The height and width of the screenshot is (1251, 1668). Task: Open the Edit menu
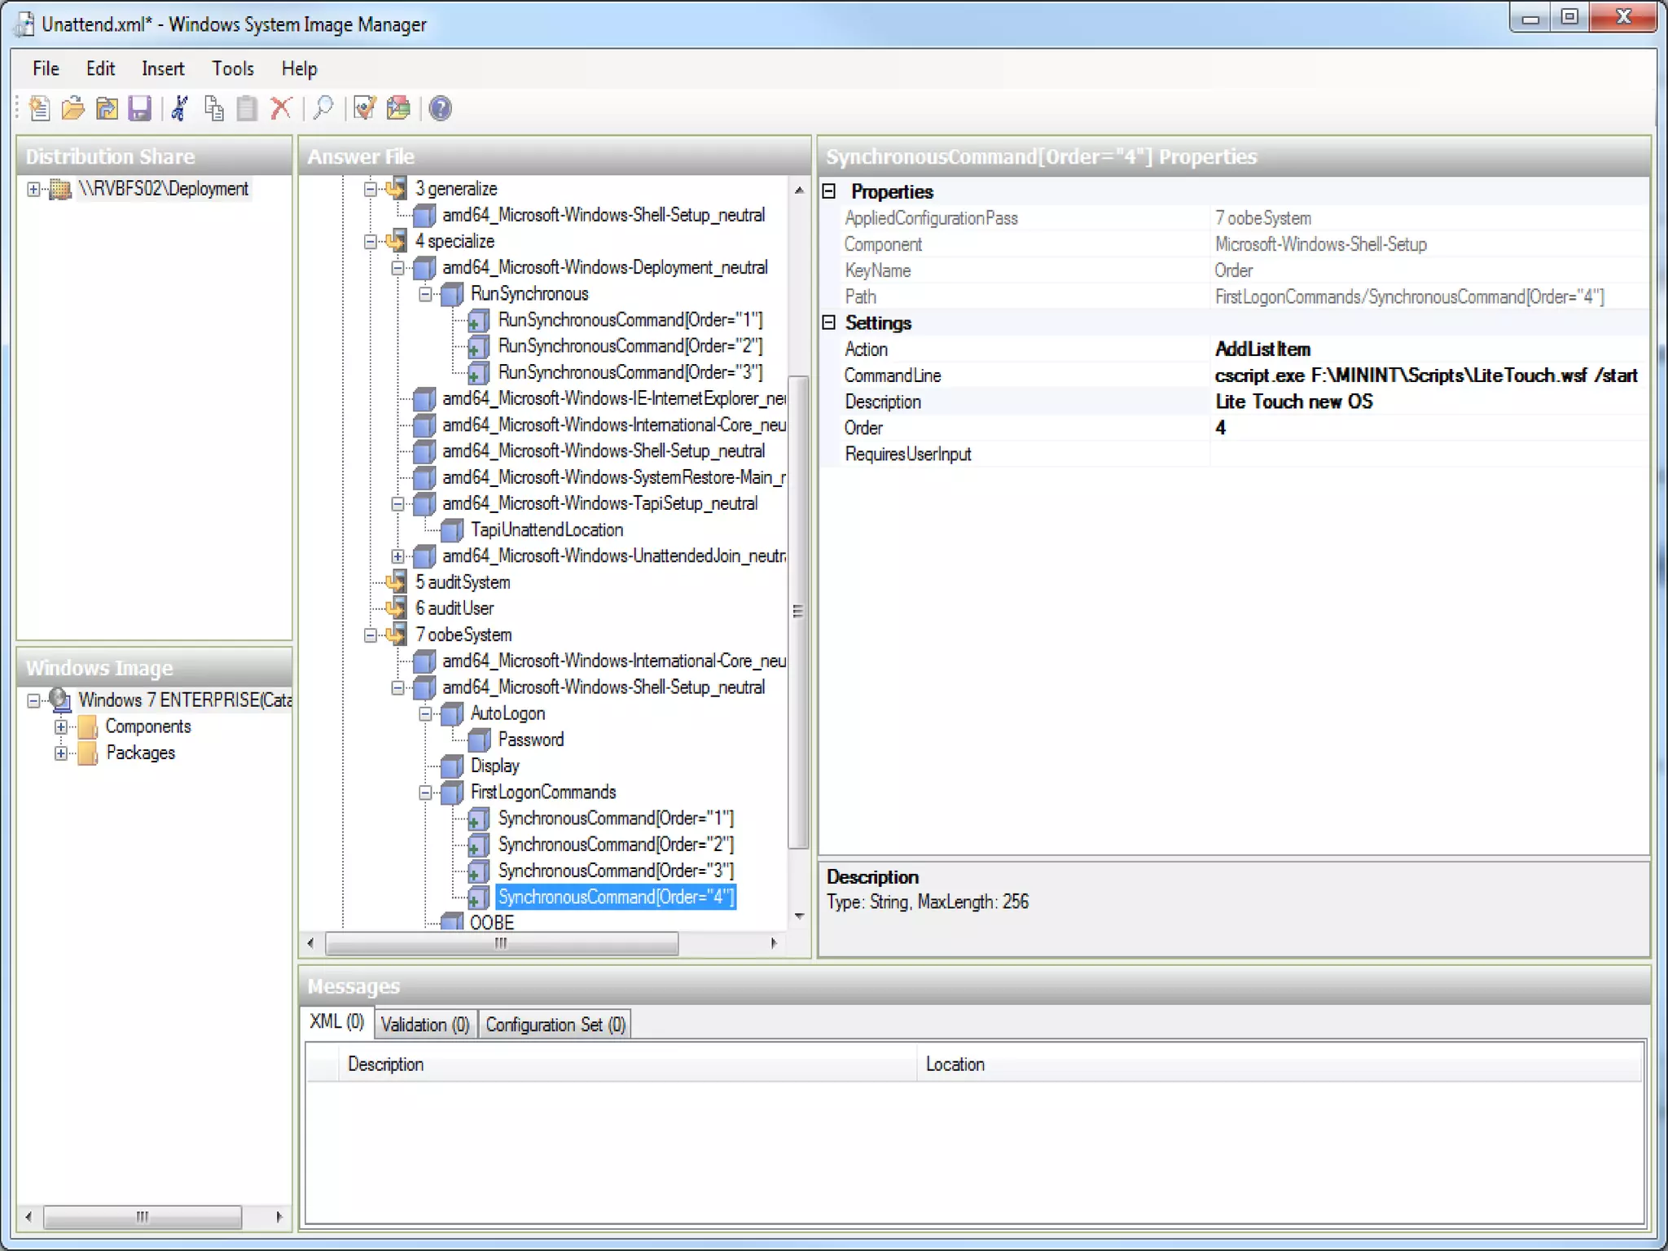pos(100,68)
